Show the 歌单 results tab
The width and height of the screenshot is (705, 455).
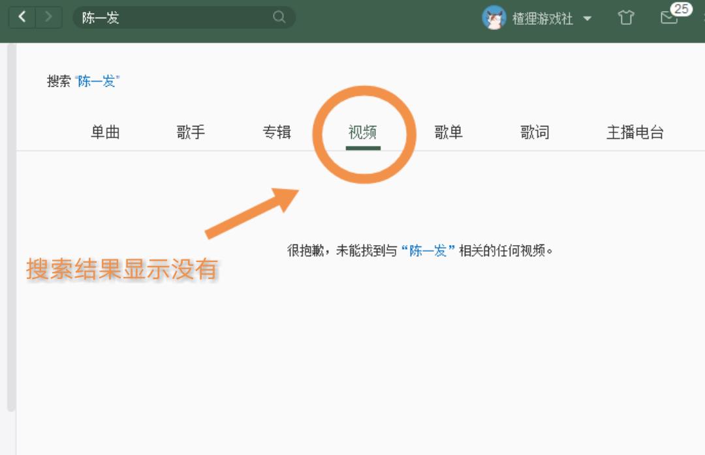(448, 133)
